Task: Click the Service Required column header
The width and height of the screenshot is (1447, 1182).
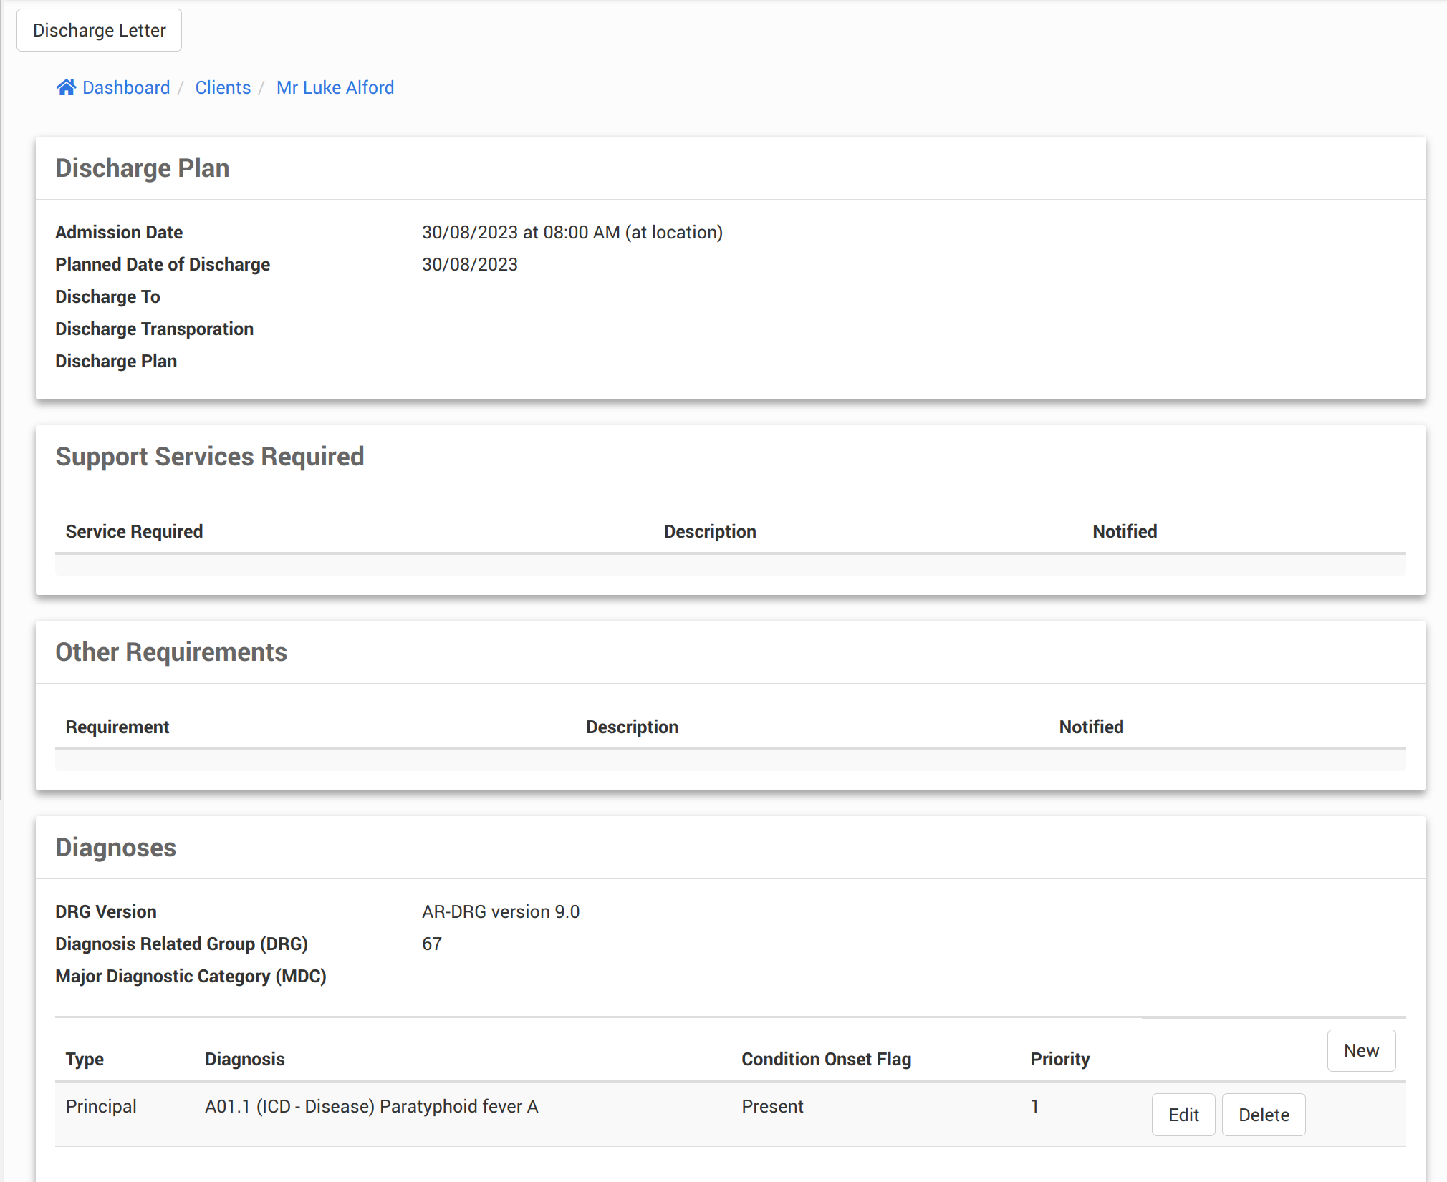Action: coord(135,531)
